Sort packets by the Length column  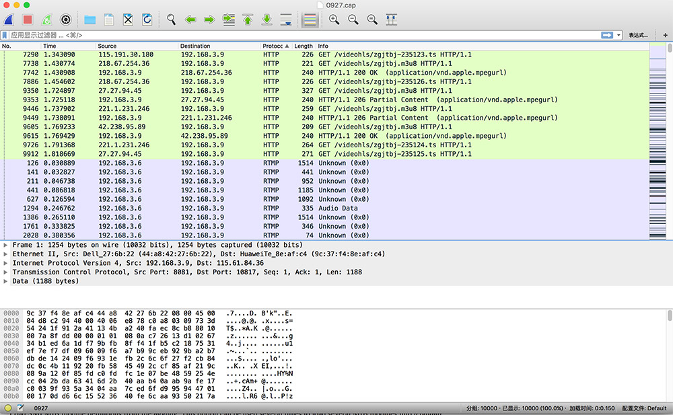(x=304, y=46)
